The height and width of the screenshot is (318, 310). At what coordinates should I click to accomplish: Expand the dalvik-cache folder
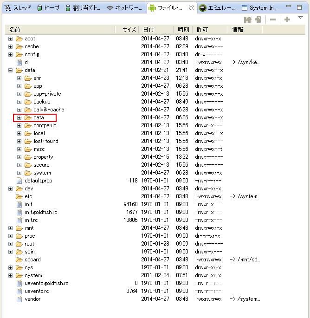pyautogui.click(x=19, y=110)
